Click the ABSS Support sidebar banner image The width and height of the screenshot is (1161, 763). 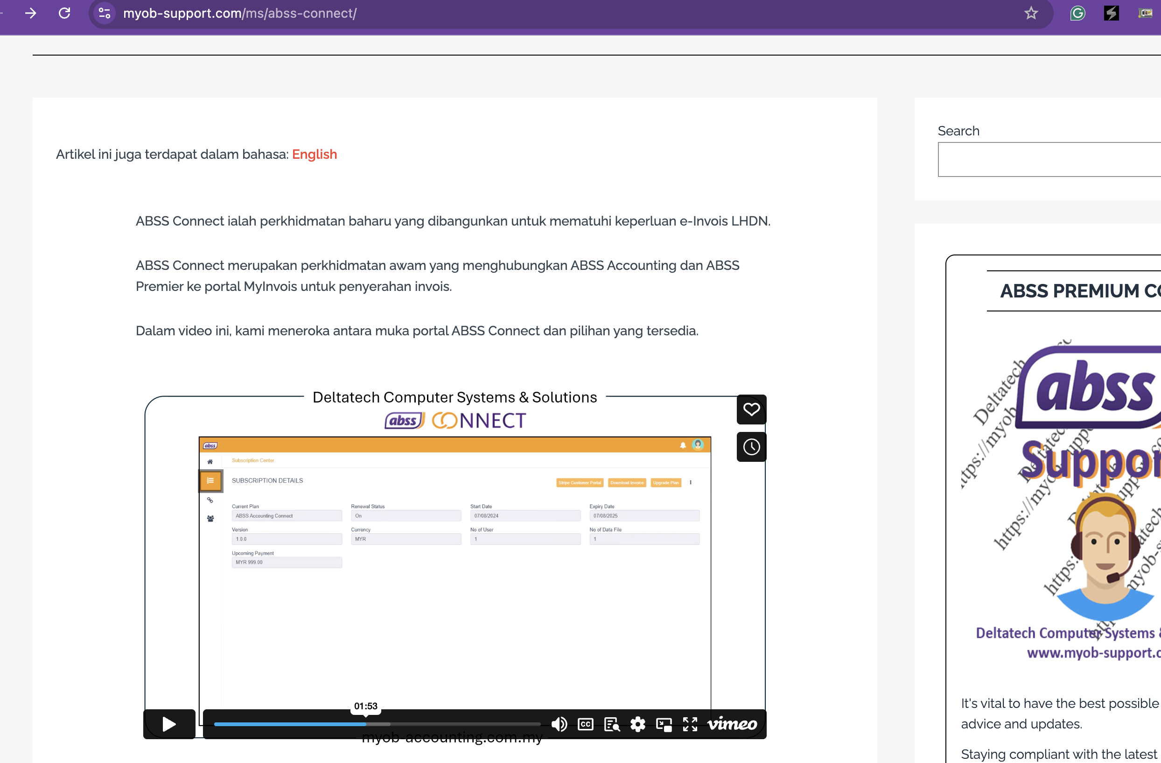(1061, 501)
